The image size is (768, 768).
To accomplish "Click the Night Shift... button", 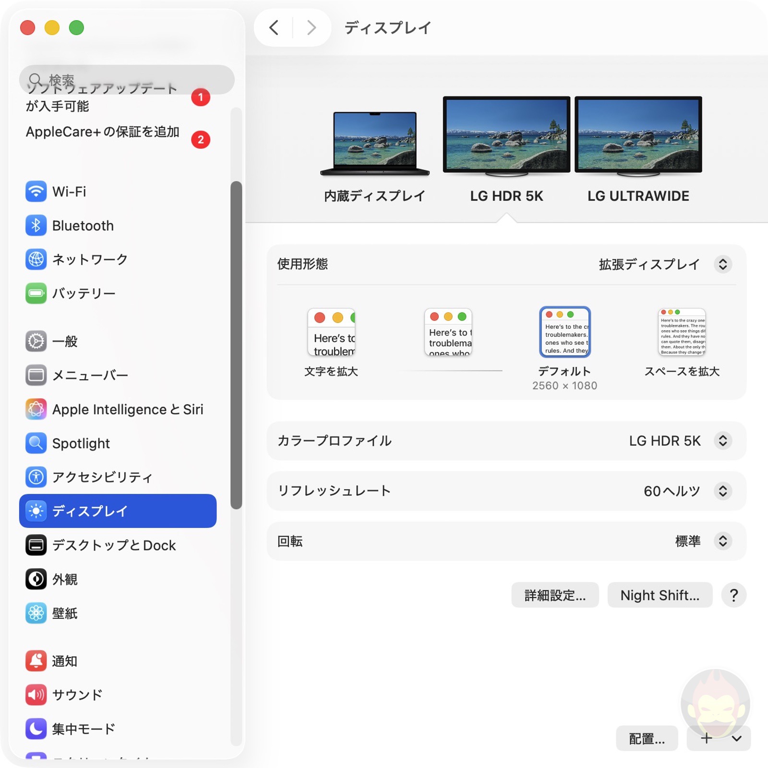I will [660, 595].
